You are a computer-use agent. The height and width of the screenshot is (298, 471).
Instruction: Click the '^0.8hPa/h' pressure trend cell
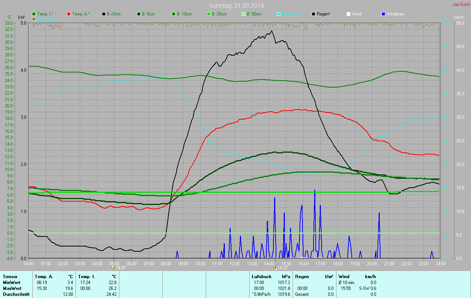261,294
